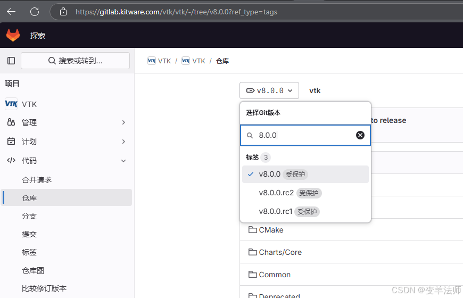Expand the 计划 sidebar section
Screen dimensions: 463x298
point(123,142)
